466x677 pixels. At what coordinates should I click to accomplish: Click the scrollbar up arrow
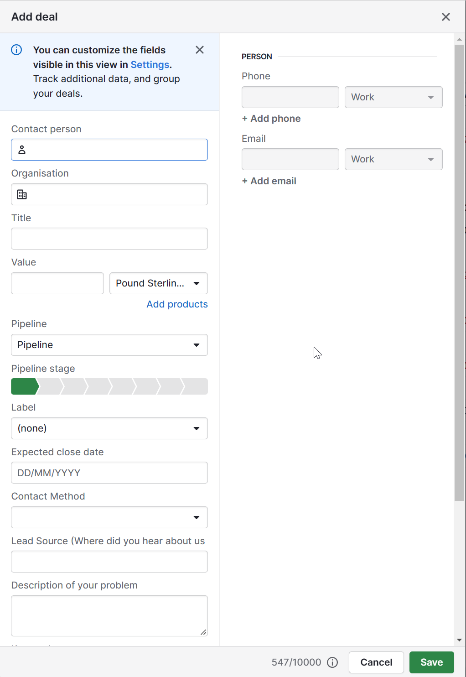[x=460, y=39]
